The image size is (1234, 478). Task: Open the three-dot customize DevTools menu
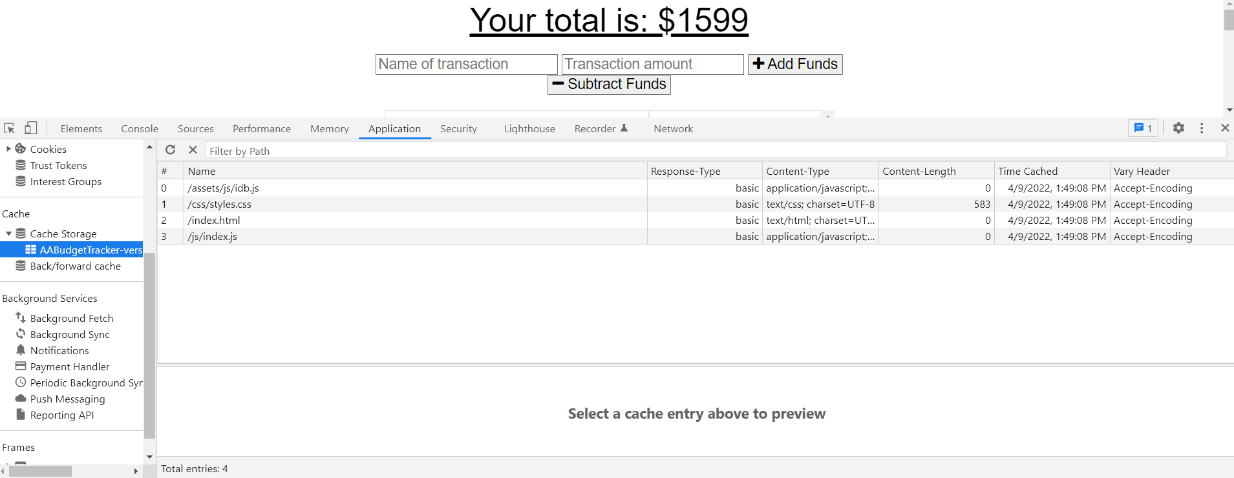[x=1202, y=128]
